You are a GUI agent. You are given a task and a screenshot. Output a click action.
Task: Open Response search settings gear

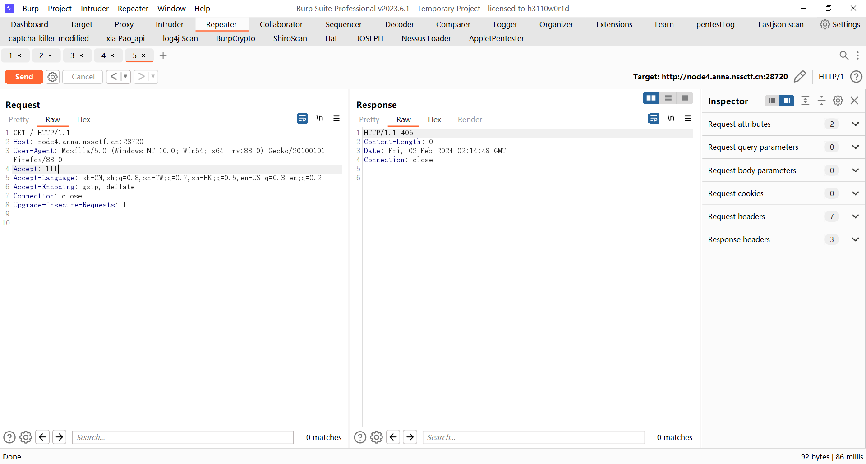pyautogui.click(x=376, y=437)
